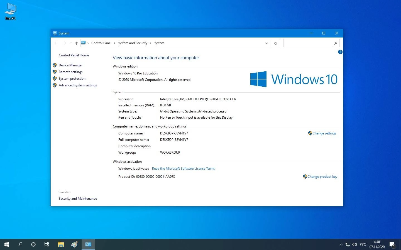Switch the РУС input language indicator
The image size is (401, 250).
[x=363, y=244]
